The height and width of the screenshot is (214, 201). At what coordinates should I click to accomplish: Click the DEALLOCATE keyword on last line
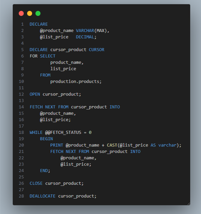42,196
